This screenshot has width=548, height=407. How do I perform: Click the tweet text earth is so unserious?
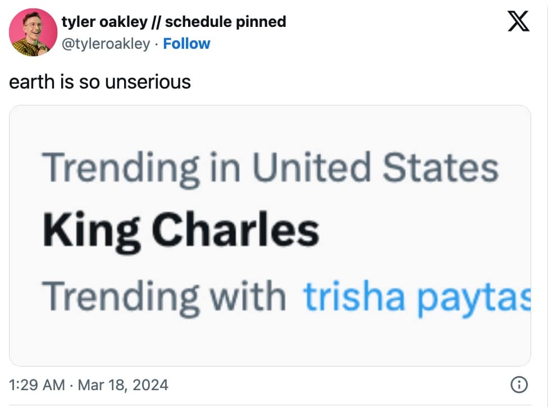[x=101, y=81]
